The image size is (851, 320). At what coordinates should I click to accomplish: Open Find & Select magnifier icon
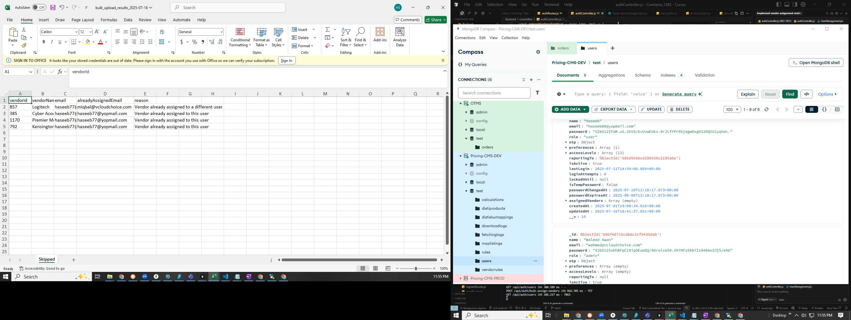(360, 37)
